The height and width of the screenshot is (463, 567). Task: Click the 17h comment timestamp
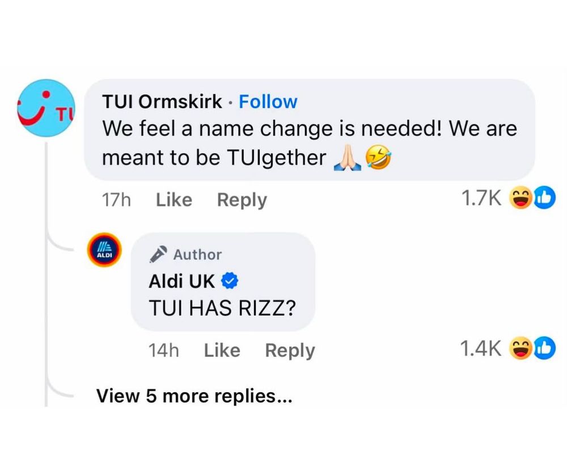[x=116, y=200]
